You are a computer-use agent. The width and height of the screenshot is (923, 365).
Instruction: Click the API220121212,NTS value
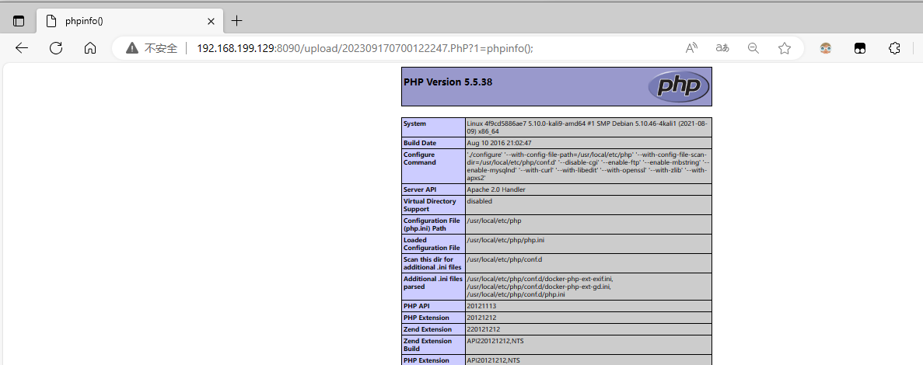pyautogui.click(x=588, y=345)
